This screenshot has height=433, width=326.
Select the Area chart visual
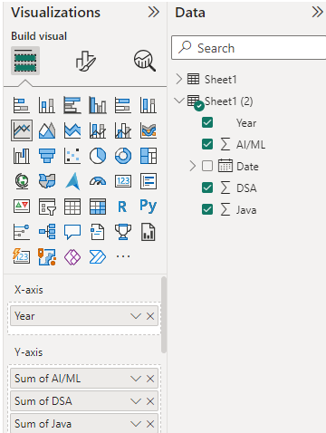coord(47,130)
